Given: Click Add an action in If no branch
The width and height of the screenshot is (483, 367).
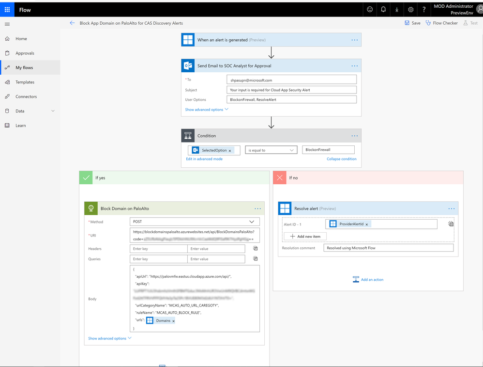Looking at the screenshot, I should click(368, 279).
